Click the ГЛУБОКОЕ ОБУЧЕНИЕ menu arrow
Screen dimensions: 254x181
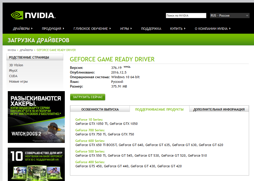pos(110,28)
